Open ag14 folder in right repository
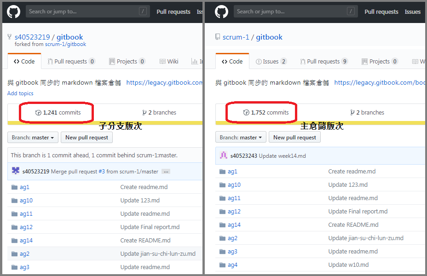 coord(234,225)
